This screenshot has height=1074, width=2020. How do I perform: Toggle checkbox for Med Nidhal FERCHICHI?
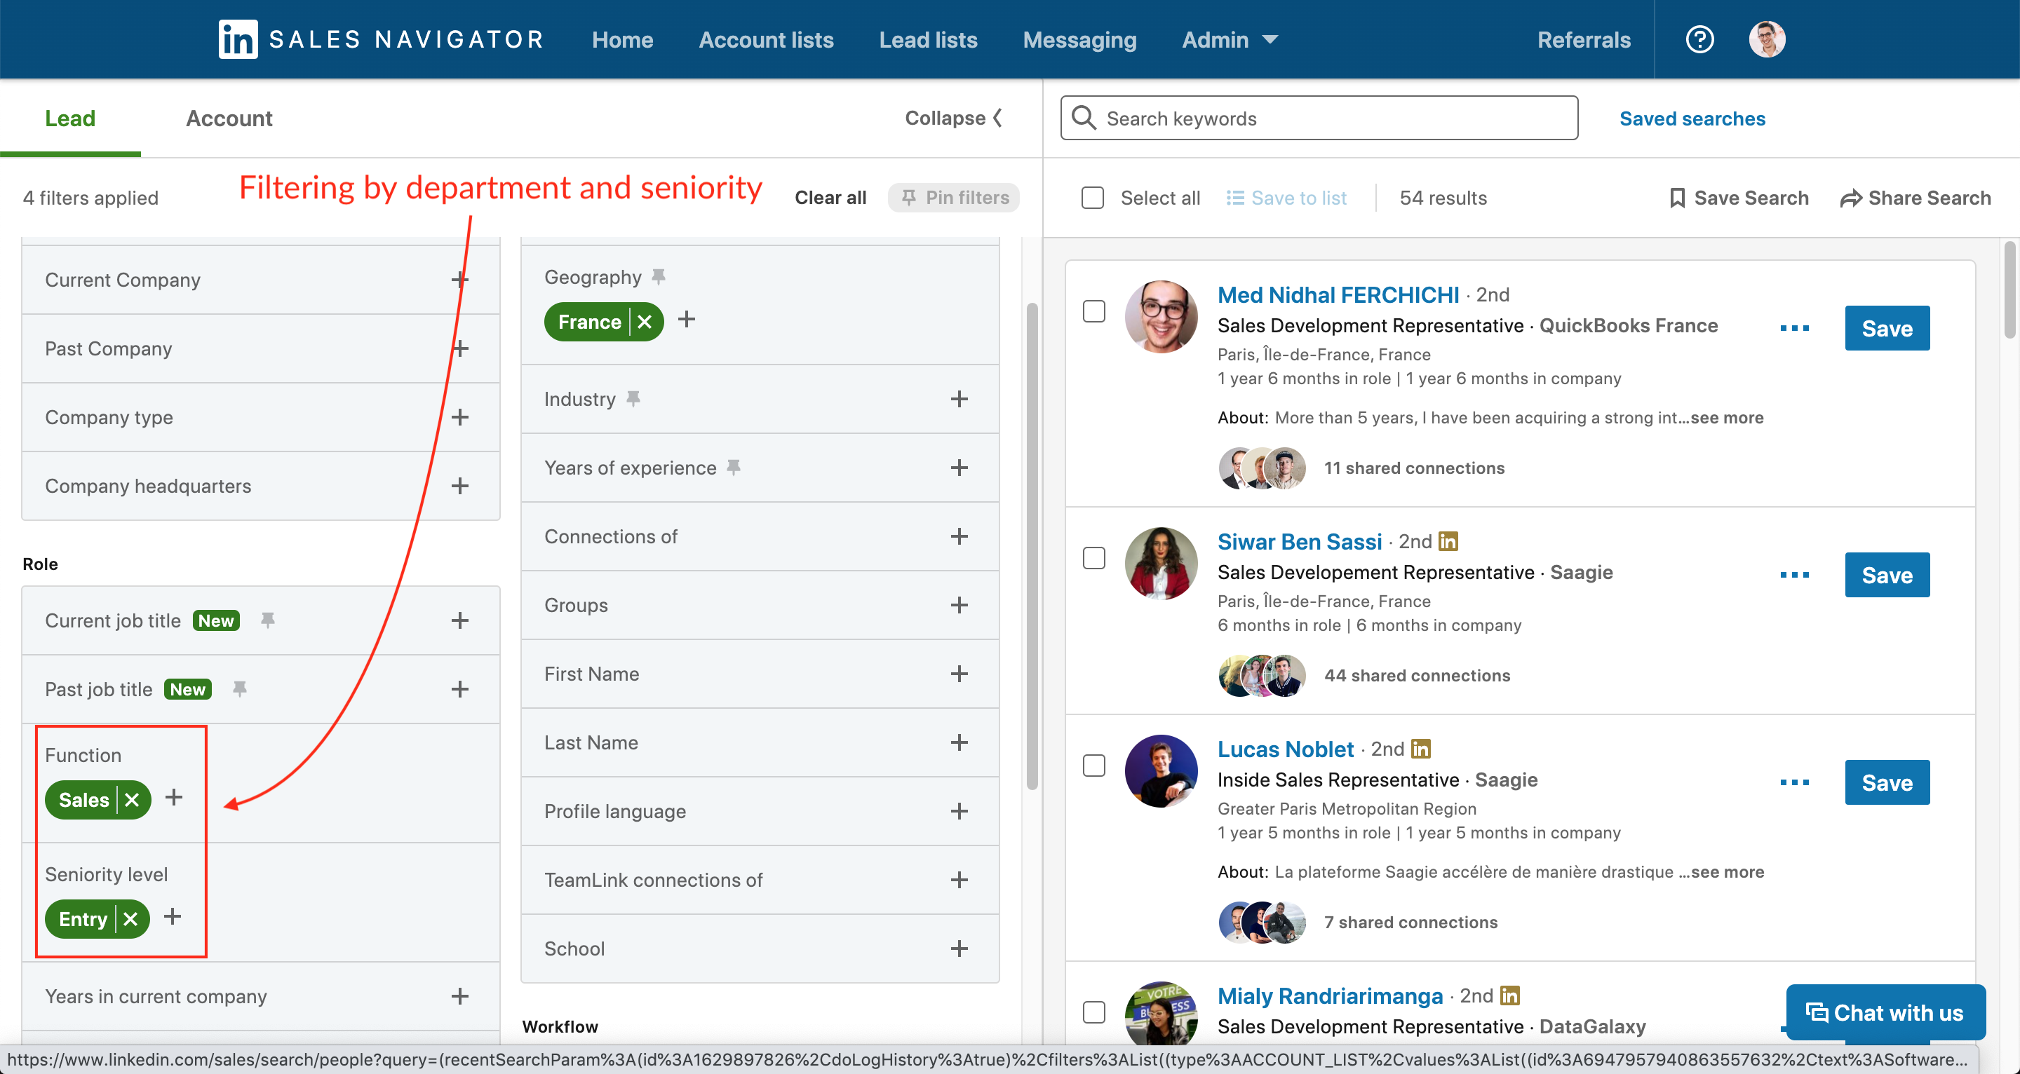1096,311
